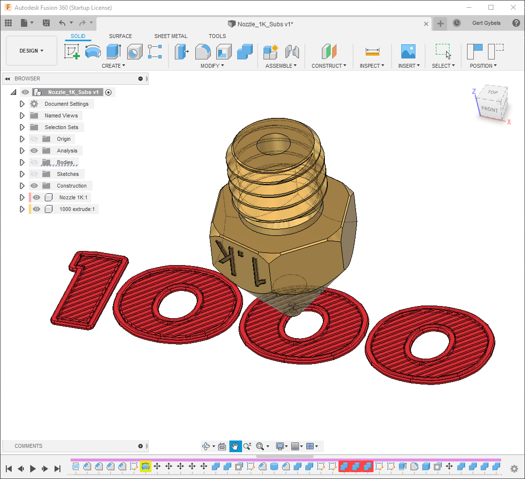This screenshot has height=479, width=525.
Task: Click the Measure icon under Inspect
Action: 372,51
